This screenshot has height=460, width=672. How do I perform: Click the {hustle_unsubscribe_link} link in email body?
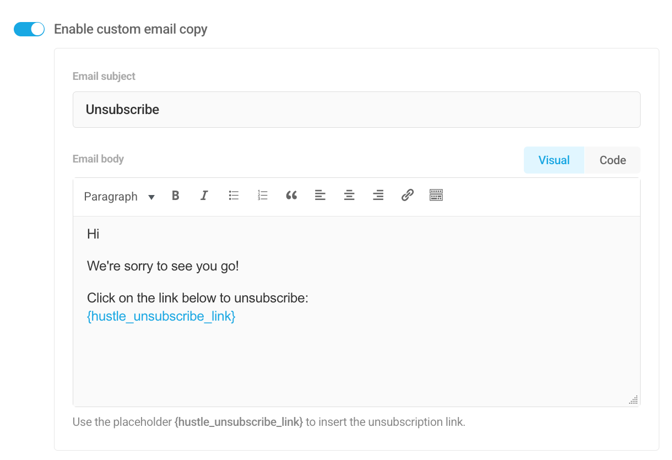[x=161, y=316]
